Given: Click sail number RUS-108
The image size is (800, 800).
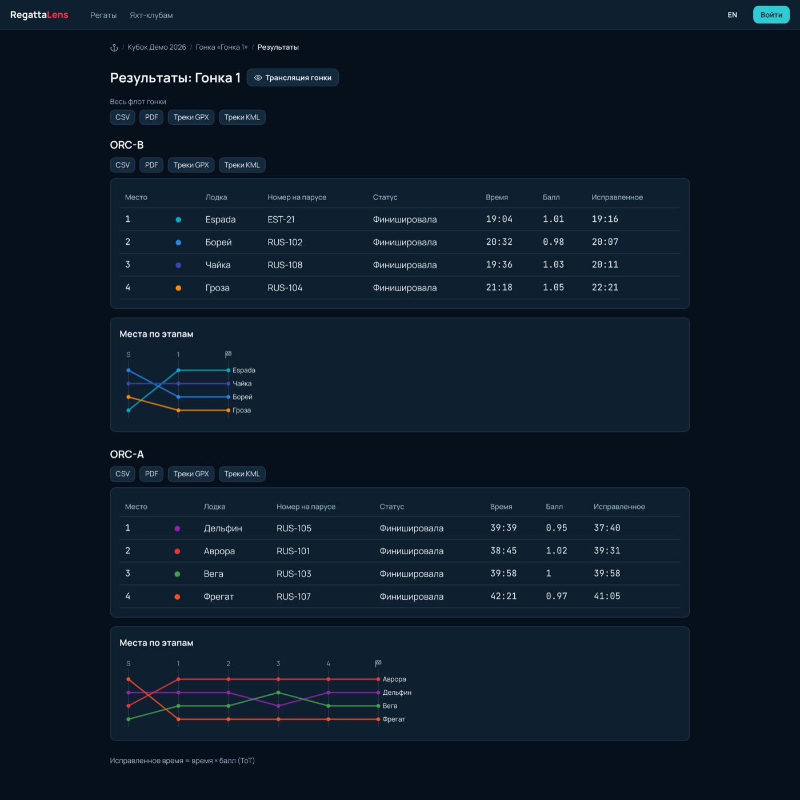Looking at the screenshot, I should [x=285, y=265].
